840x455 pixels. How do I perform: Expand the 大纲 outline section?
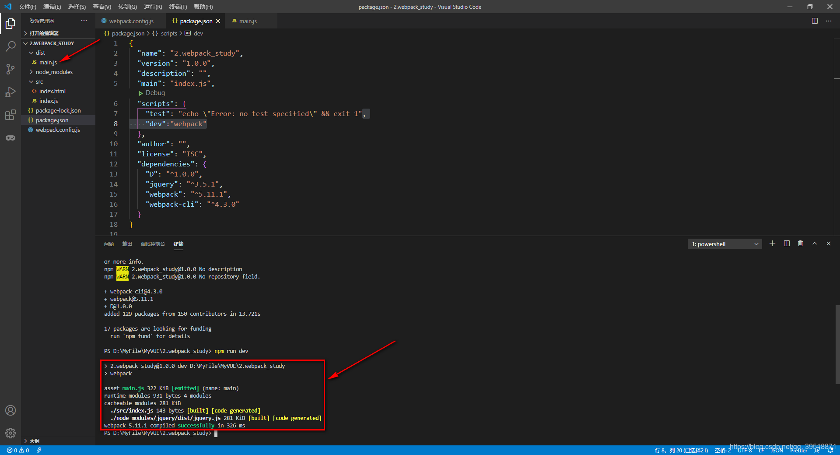tap(58, 441)
